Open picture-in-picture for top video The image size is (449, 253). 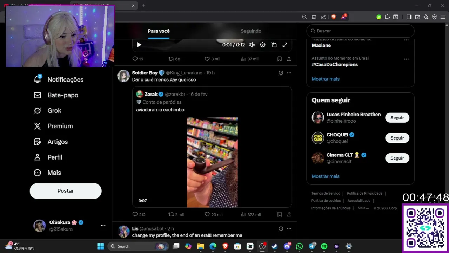274,45
